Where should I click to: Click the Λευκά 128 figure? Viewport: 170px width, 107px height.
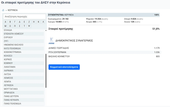pos(132,22)
